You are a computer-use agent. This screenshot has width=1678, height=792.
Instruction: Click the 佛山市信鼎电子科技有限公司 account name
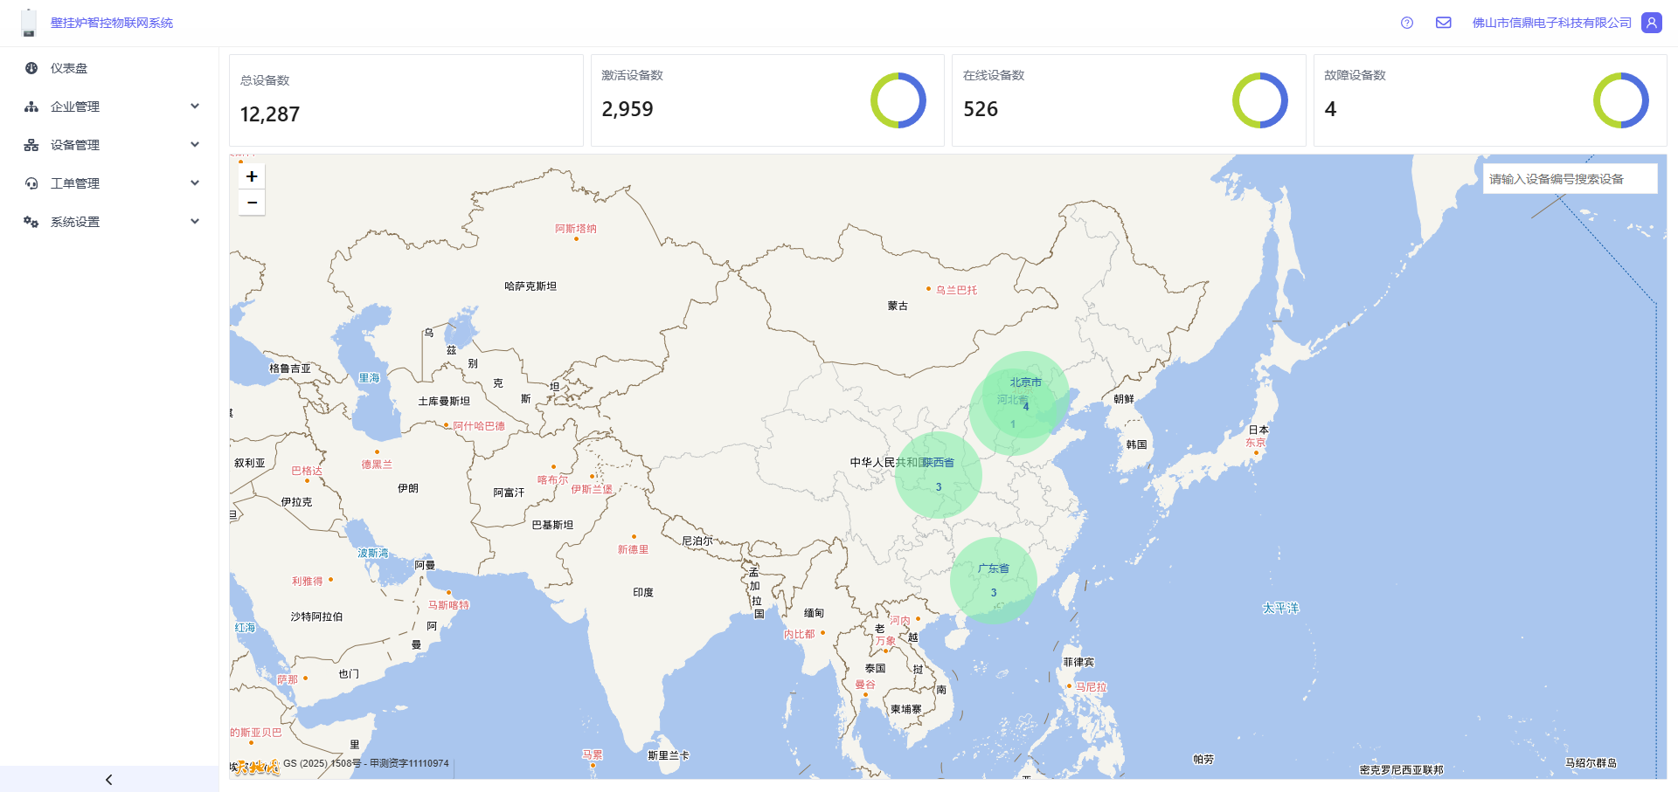(1551, 23)
